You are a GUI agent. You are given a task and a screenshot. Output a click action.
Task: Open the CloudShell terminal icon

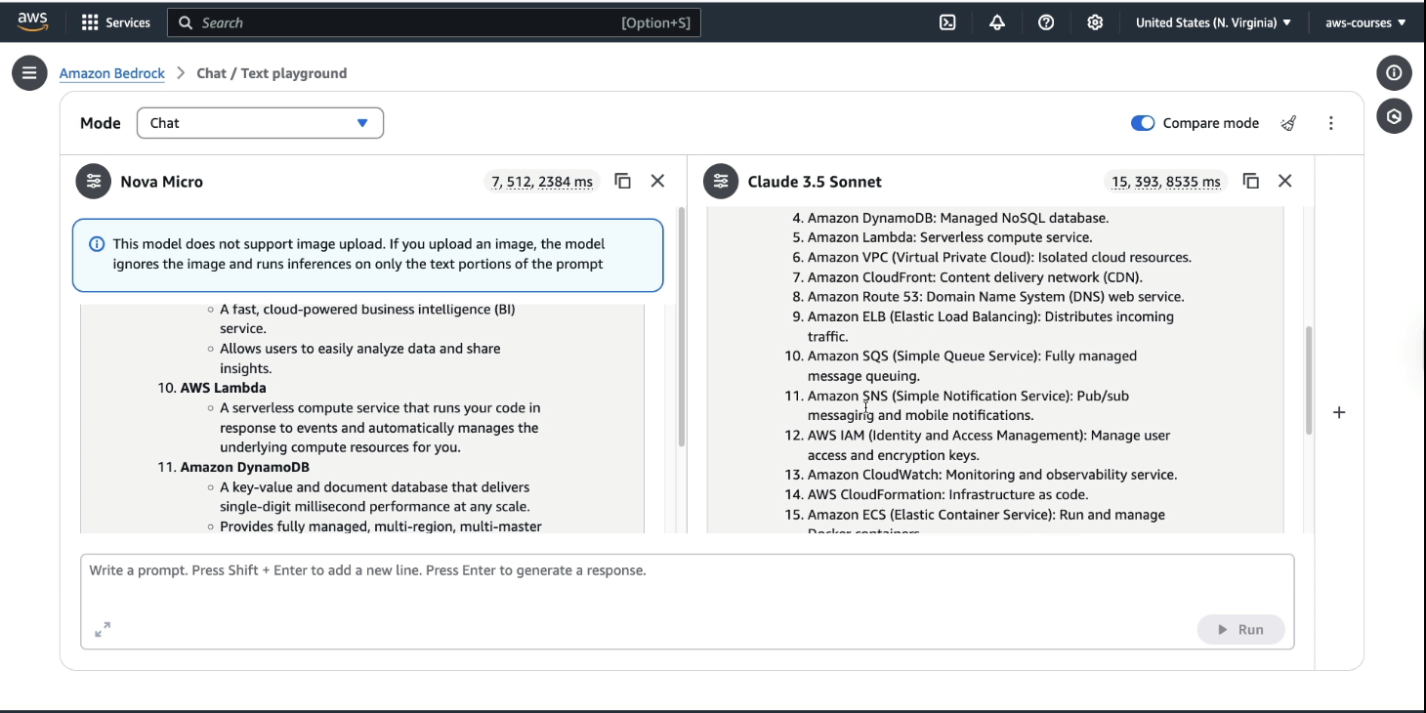tap(947, 22)
